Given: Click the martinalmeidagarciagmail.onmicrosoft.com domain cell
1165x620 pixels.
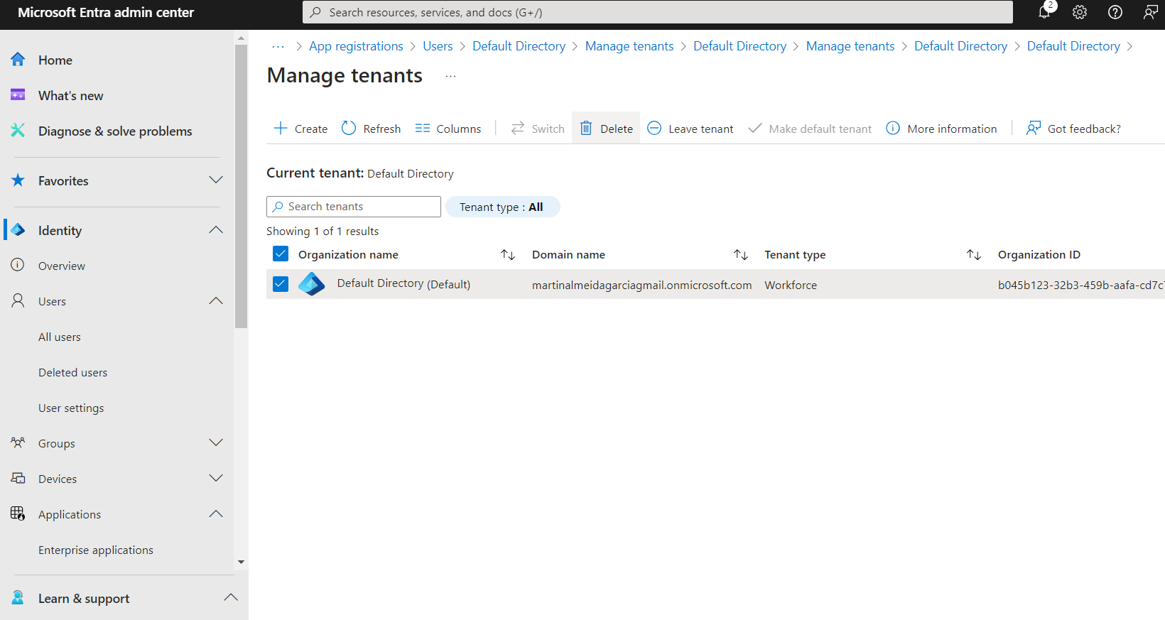Looking at the screenshot, I should (641, 285).
